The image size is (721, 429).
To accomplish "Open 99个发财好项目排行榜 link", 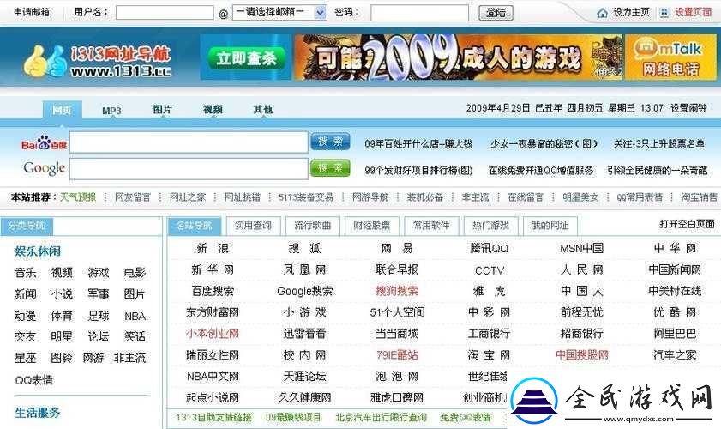I will (x=418, y=170).
